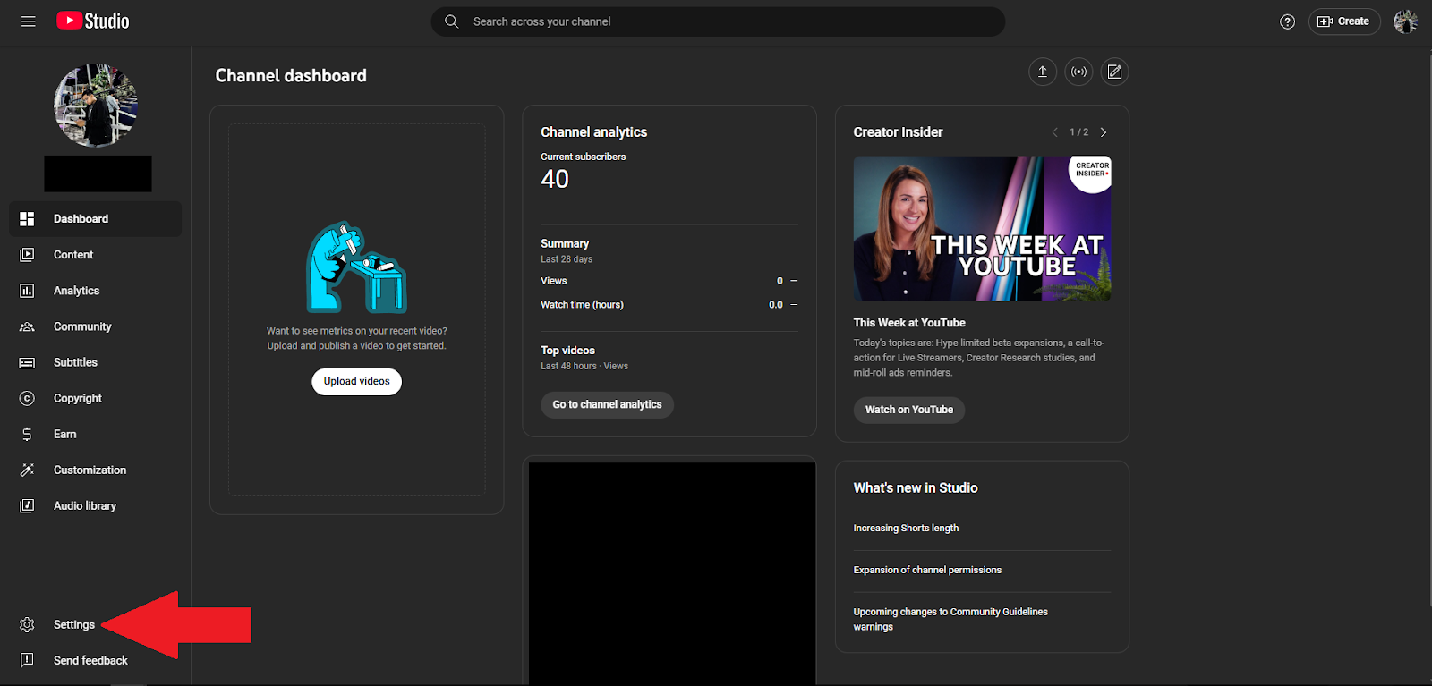Open the Help question mark icon
The width and height of the screenshot is (1432, 686).
tap(1287, 21)
